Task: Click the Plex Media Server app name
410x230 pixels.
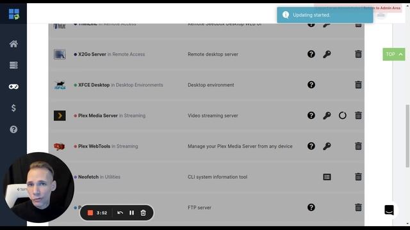Action: (98, 116)
